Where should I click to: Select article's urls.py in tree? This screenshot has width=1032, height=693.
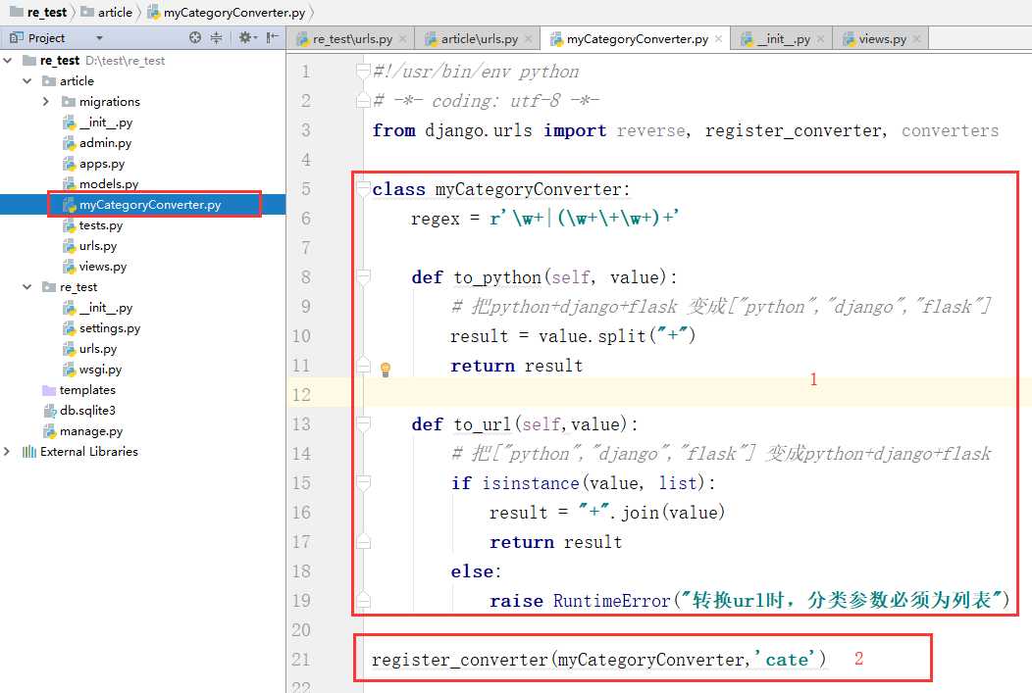90,246
